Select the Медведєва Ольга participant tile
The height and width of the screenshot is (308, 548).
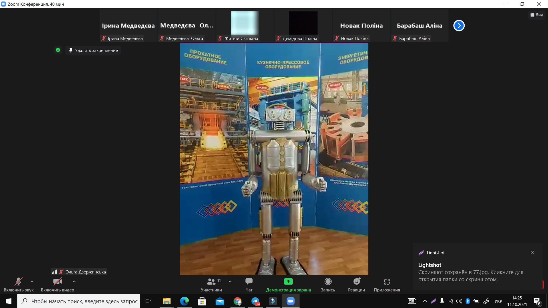coord(187,26)
